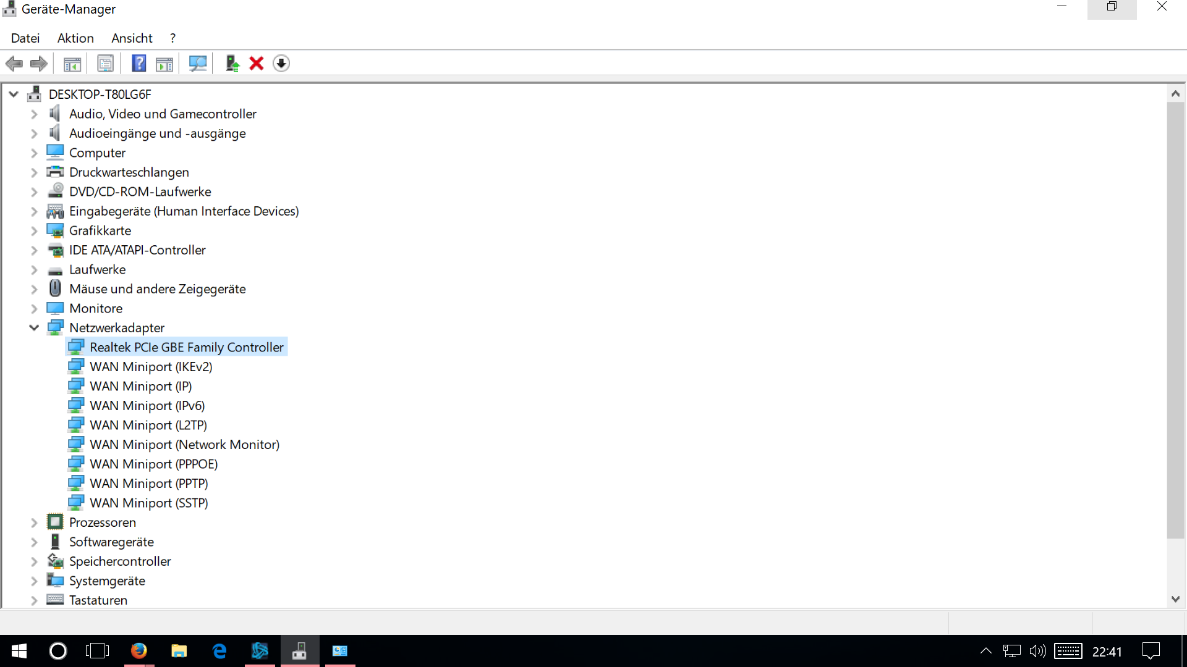1187x667 pixels.
Task: Click red X Uninstall device icon
Action: point(257,64)
